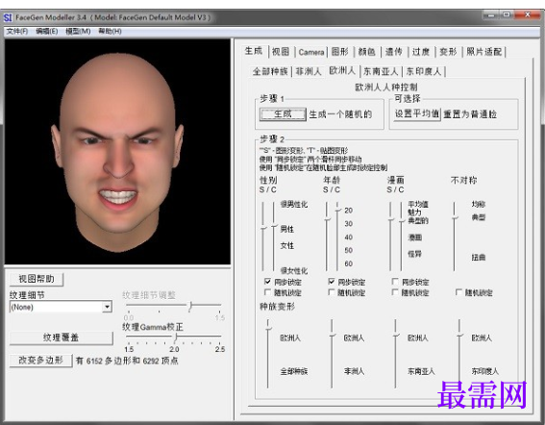The image size is (545, 425).
Task: Toggle 同步锁定 checkbox under 年龄
Action: point(332,282)
